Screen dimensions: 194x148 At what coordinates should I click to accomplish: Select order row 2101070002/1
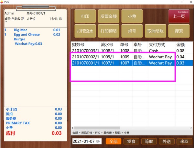(132, 57)
